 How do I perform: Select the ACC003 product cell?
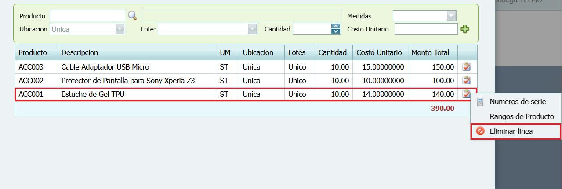36,67
